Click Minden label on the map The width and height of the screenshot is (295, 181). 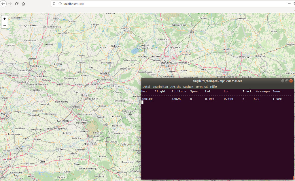click(104, 74)
